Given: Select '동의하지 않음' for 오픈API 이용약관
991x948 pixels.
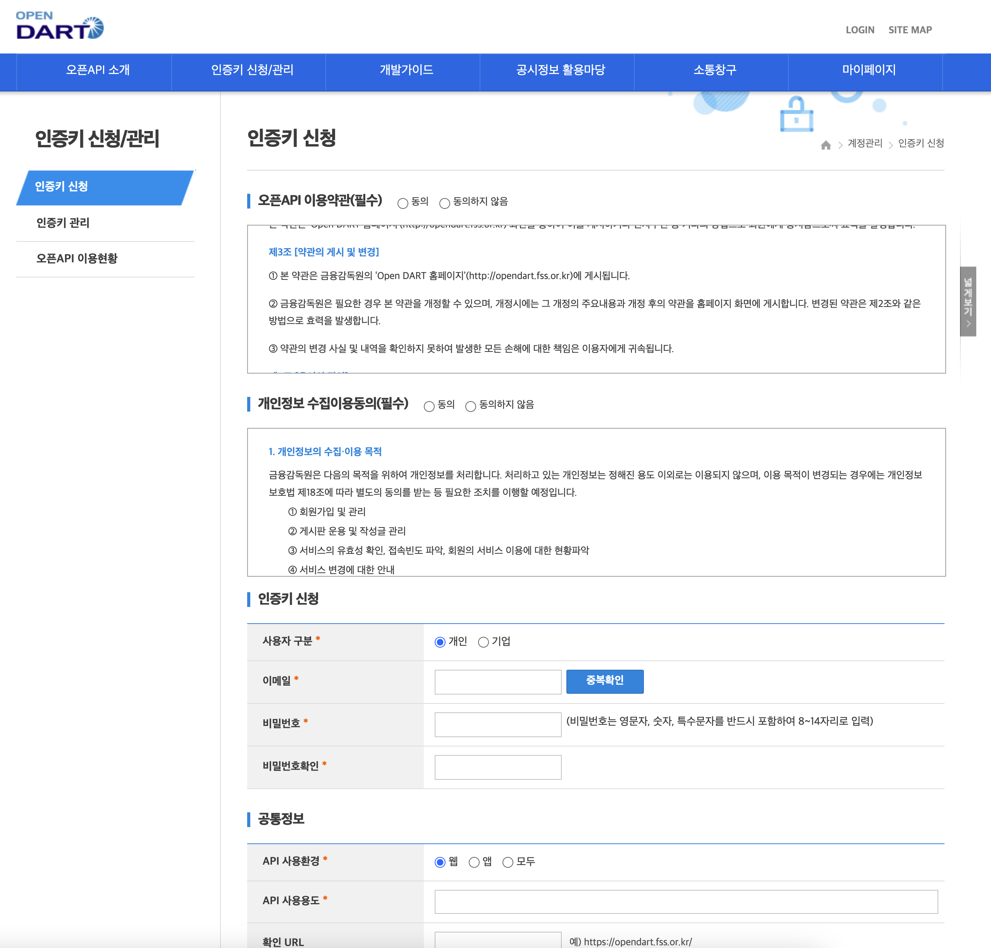Looking at the screenshot, I should 444,203.
